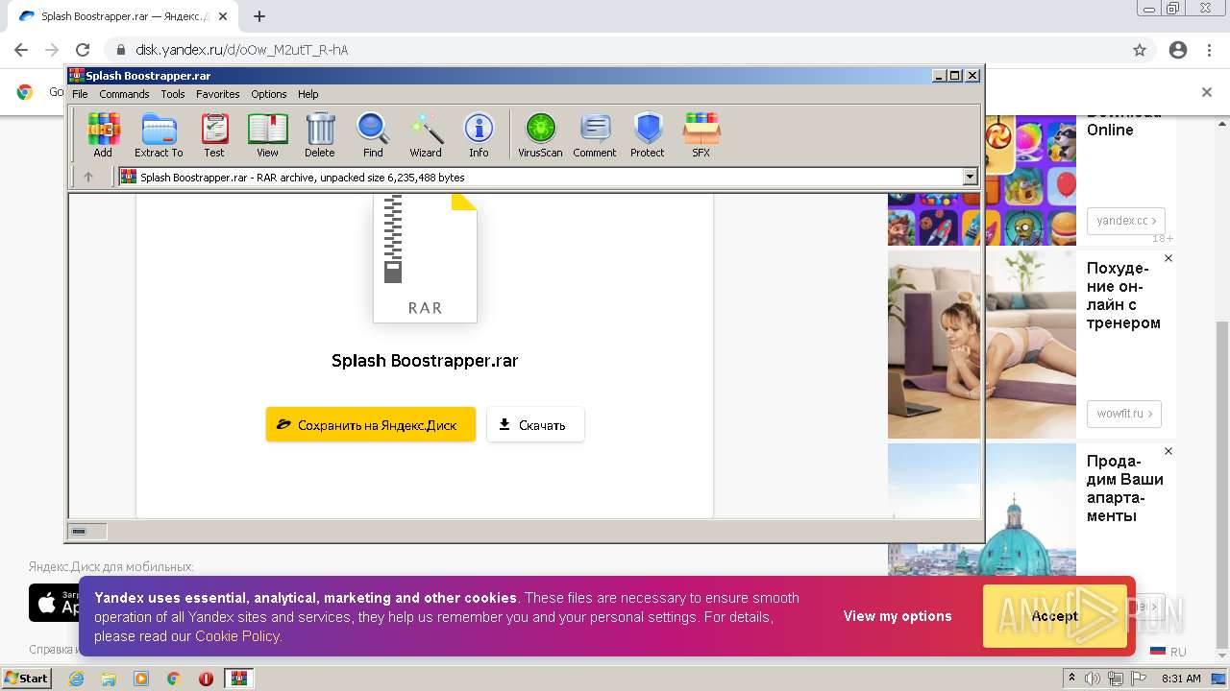Open a new Chrome tab

[259, 16]
